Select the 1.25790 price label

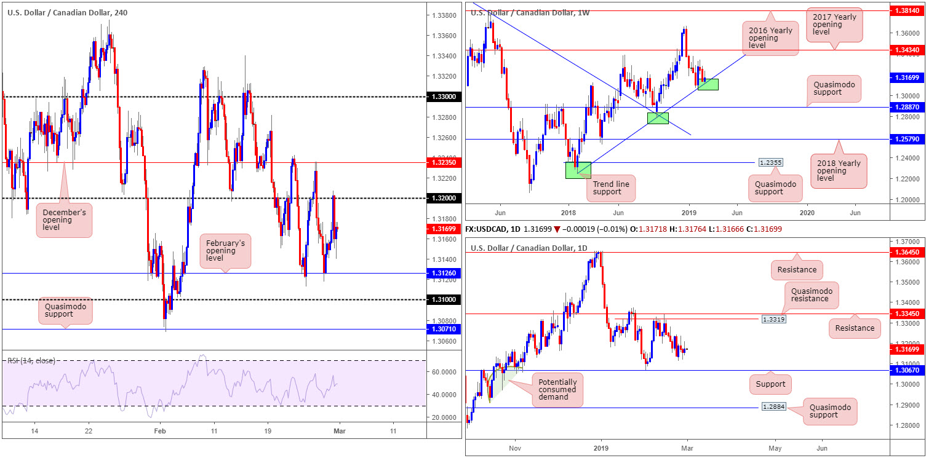pos(908,139)
